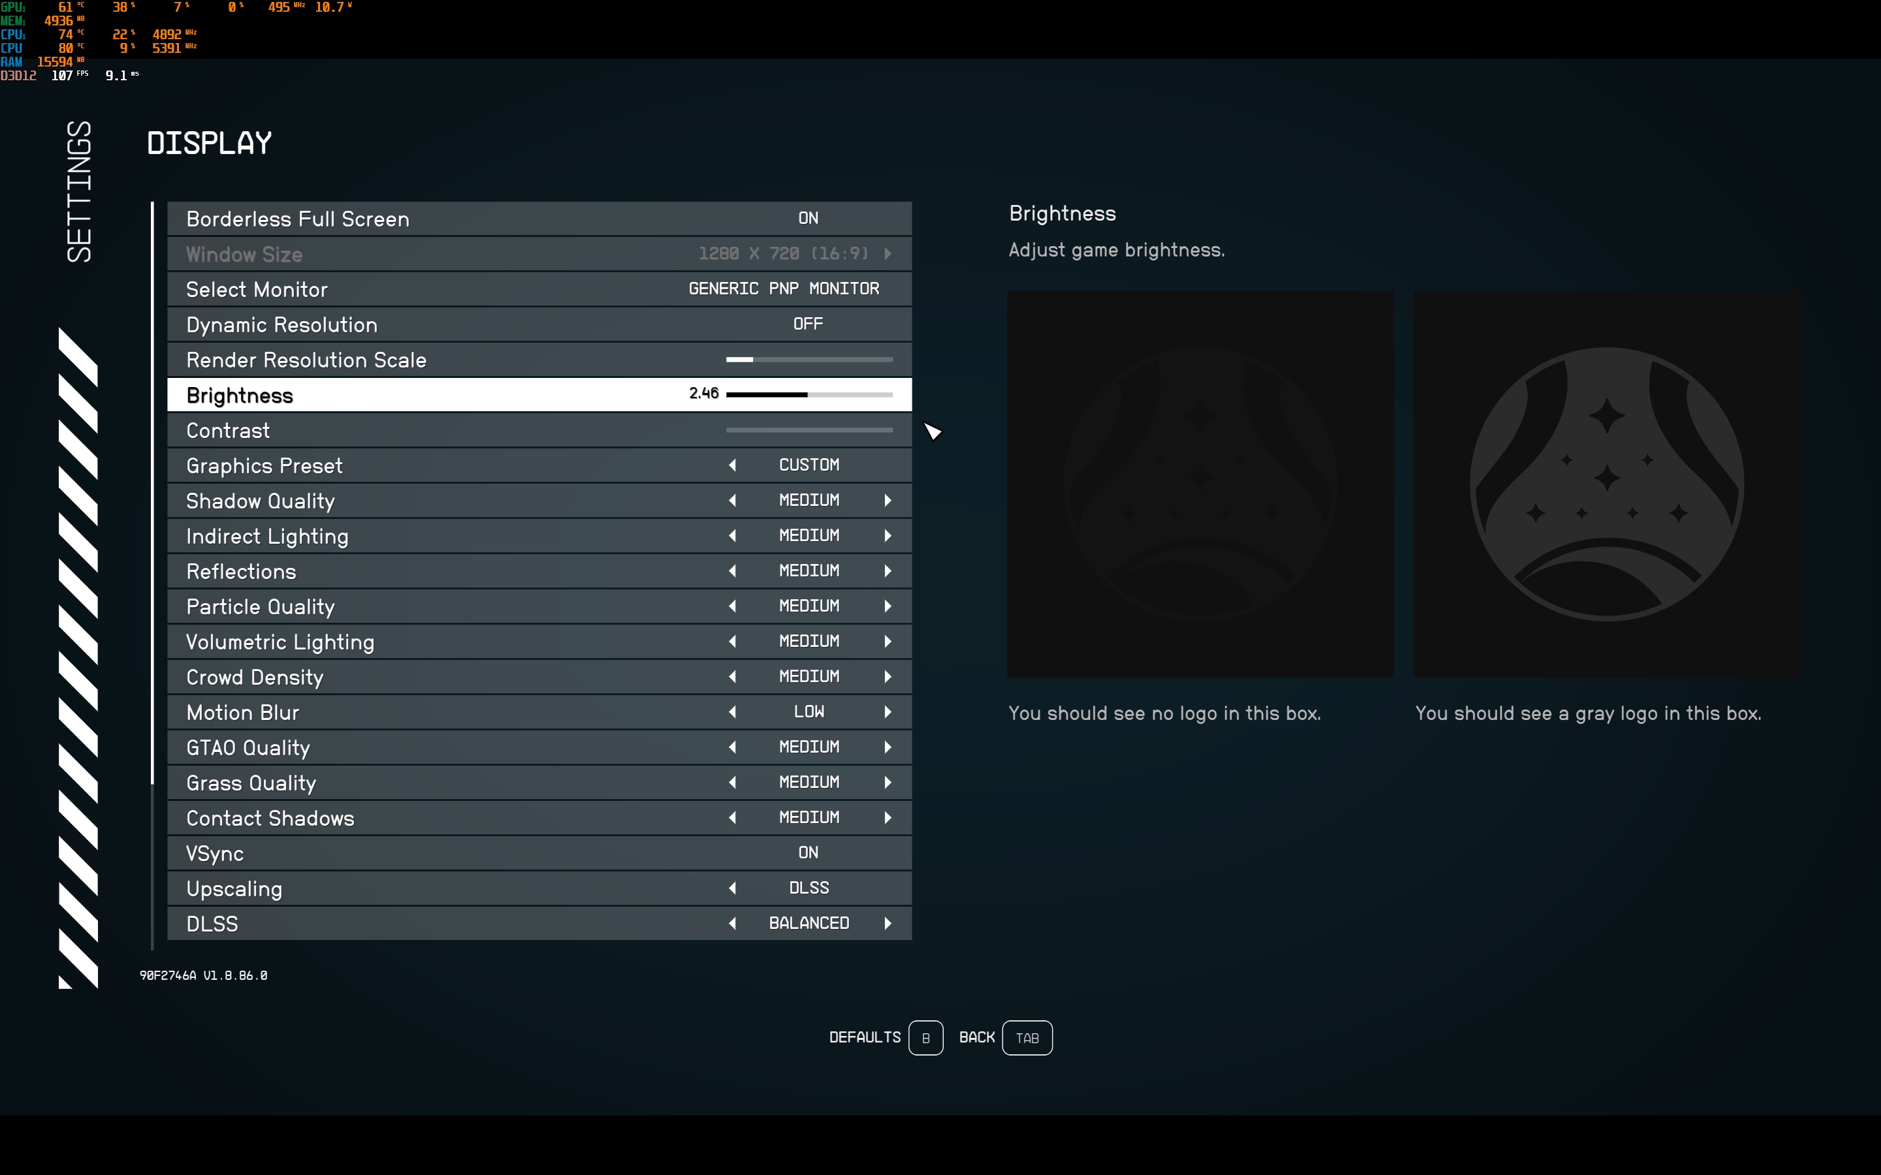Image resolution: width=1881 pixels, height=1175 pixels.
Task: Click right arrow for Indirect Lighting
Action: click(888, 535)
